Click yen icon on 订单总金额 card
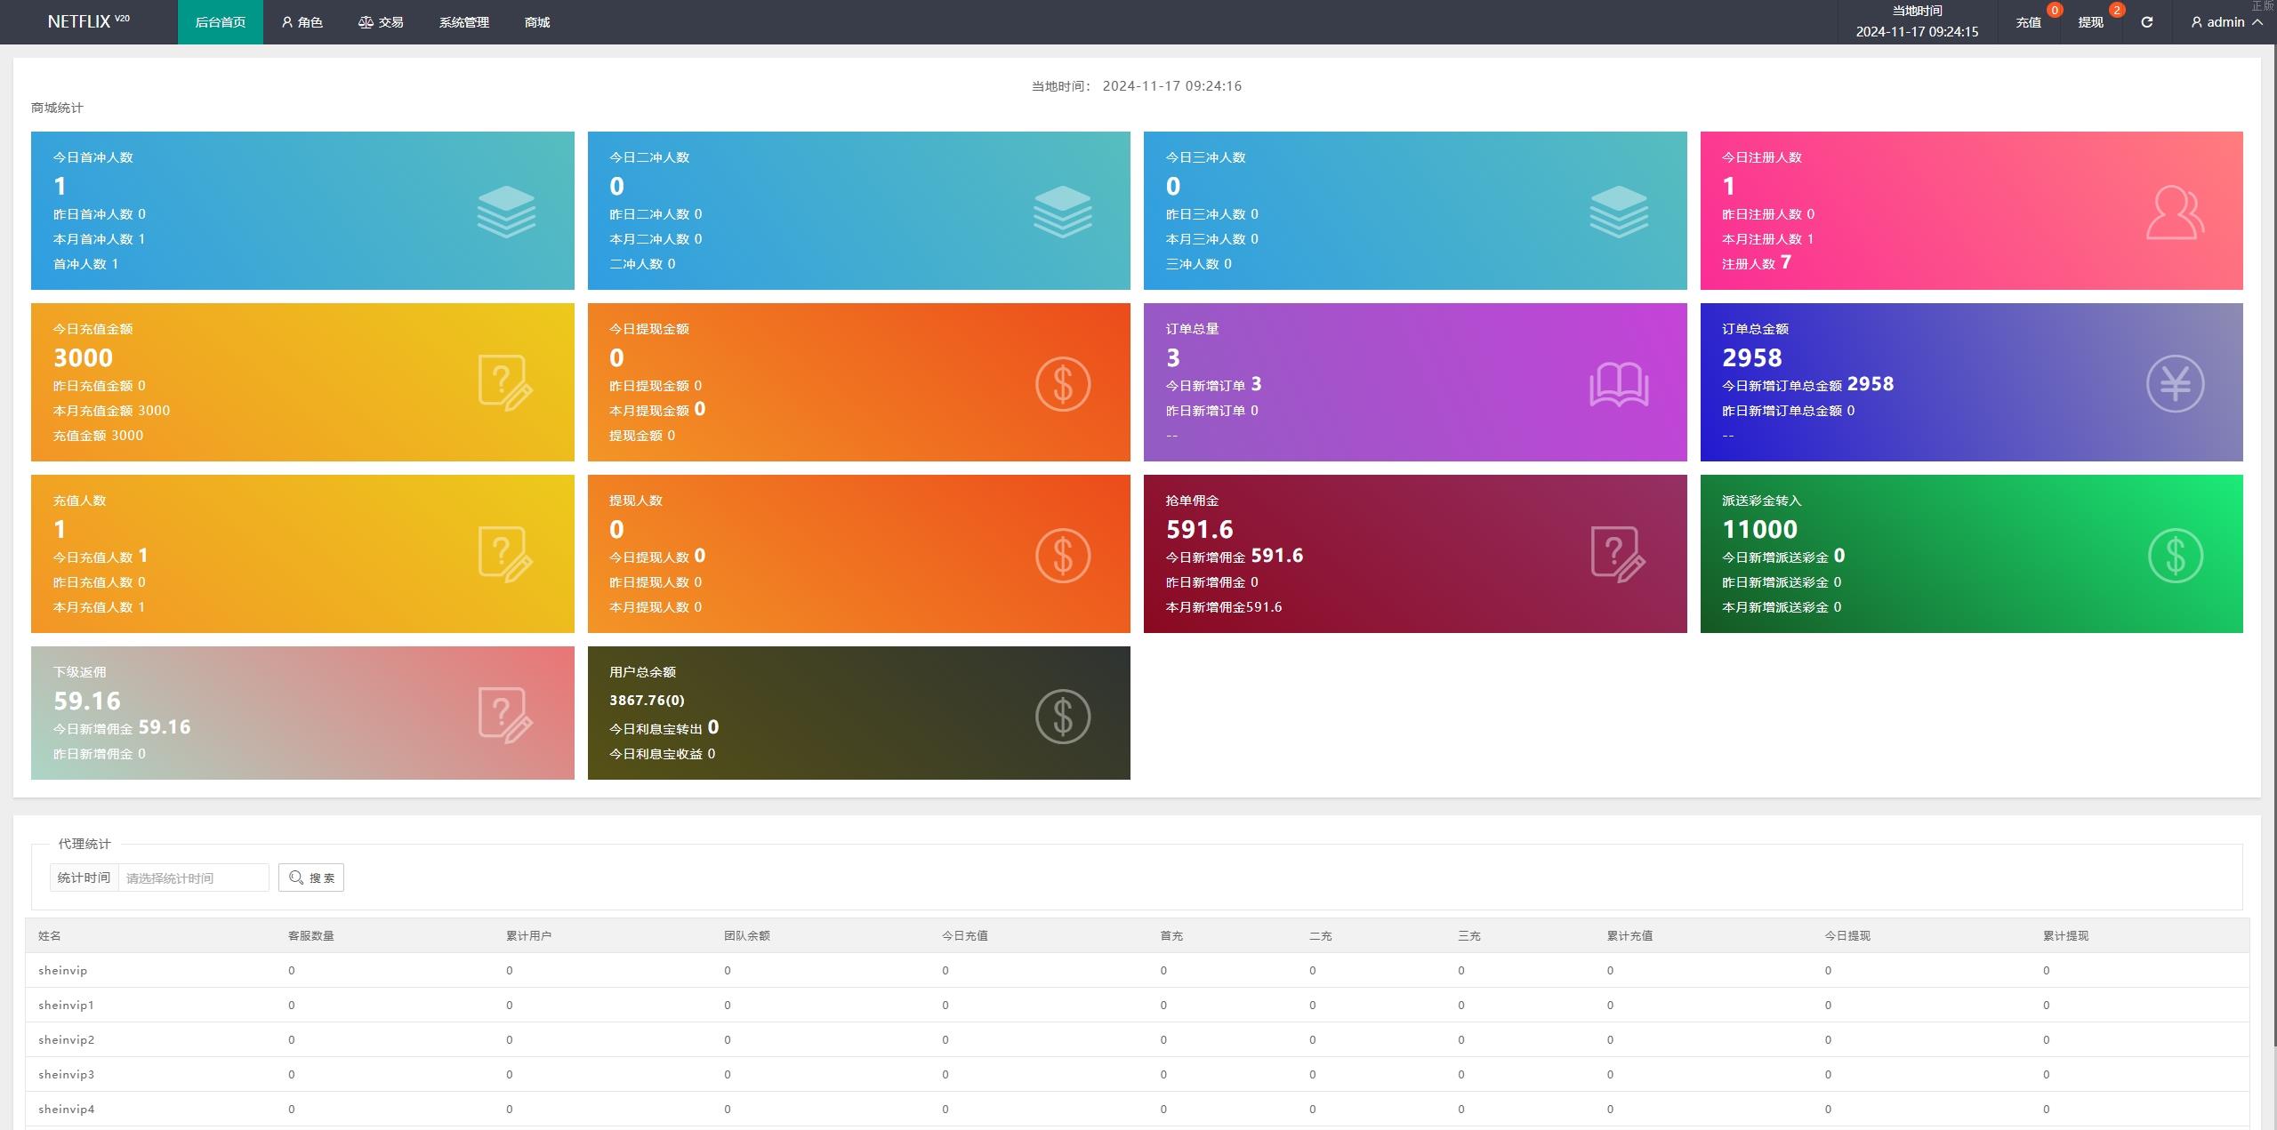This screenshot has width=2277, height=1130. click(x=2175, y=383)
